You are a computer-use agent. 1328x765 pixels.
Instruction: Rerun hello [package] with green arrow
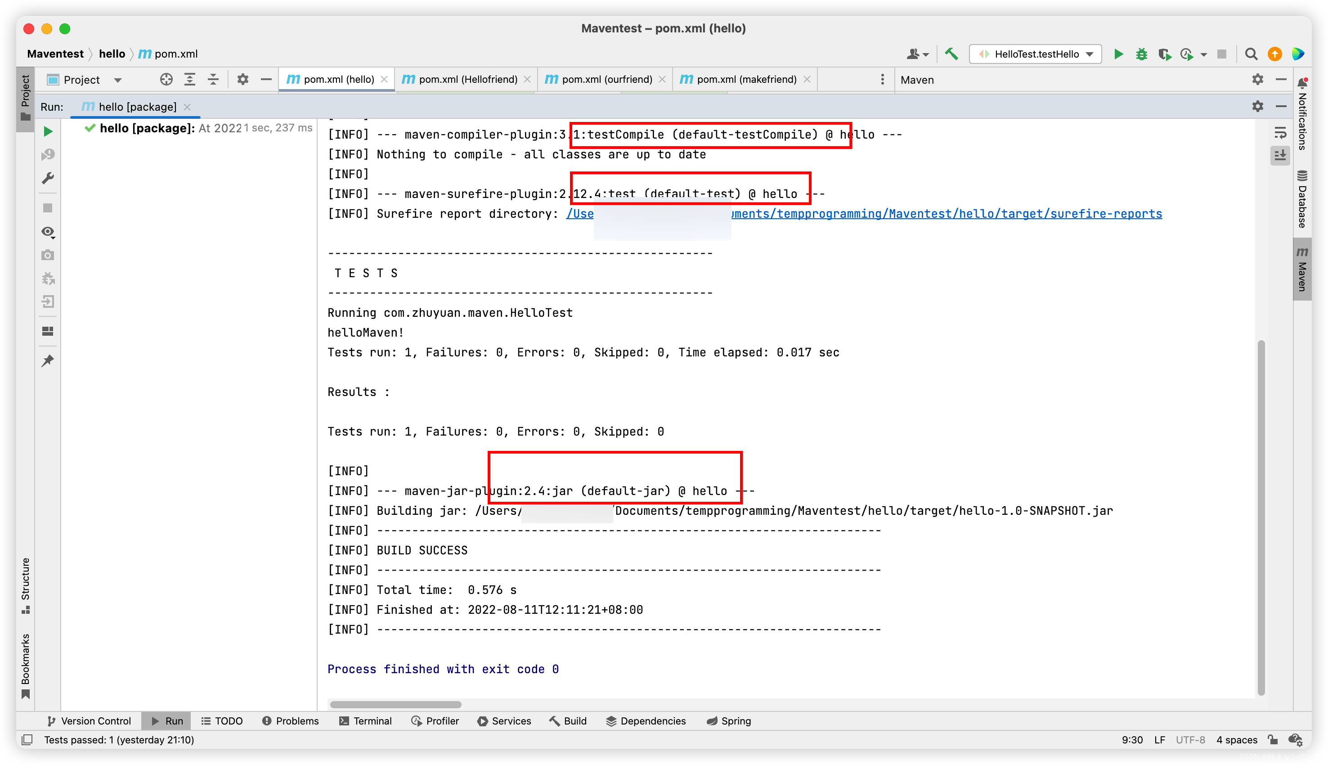(48, 131)
